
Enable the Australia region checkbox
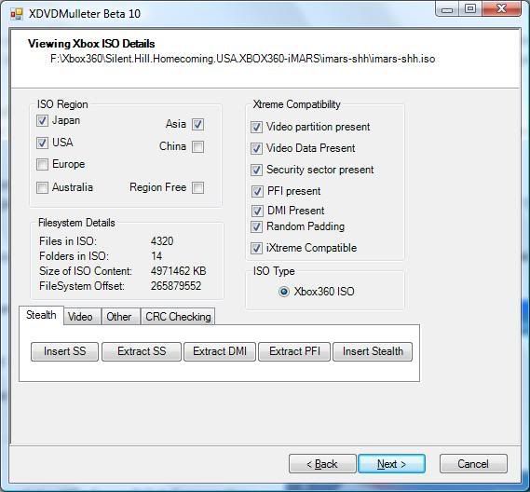[42, 187]
